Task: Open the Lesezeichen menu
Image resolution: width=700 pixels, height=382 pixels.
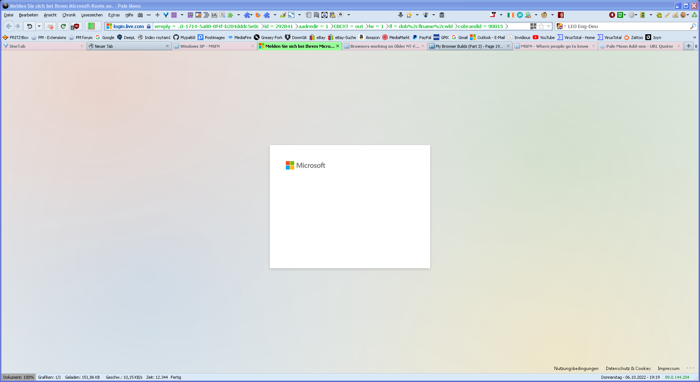Action: [x=92, y=15]
